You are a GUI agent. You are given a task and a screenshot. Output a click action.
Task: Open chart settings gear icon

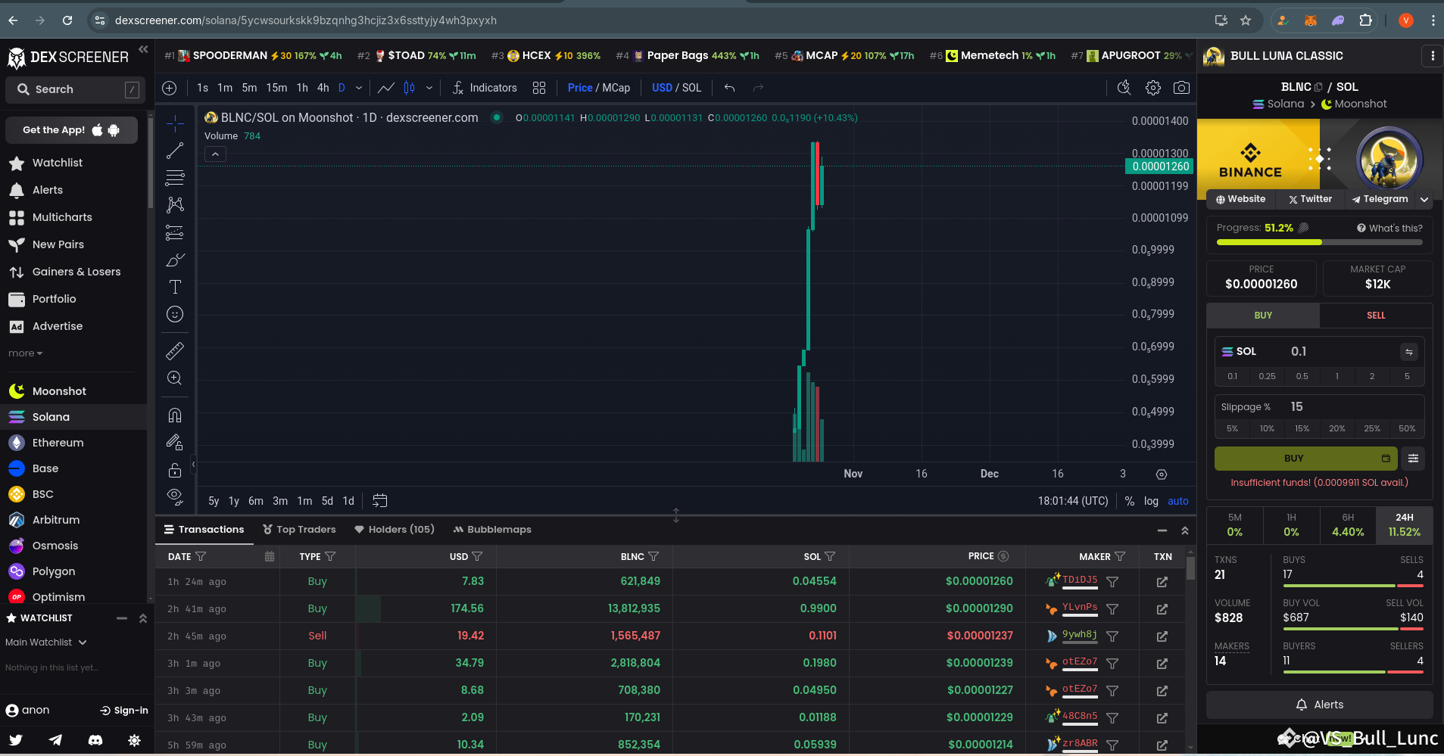tap(1153, 88)
